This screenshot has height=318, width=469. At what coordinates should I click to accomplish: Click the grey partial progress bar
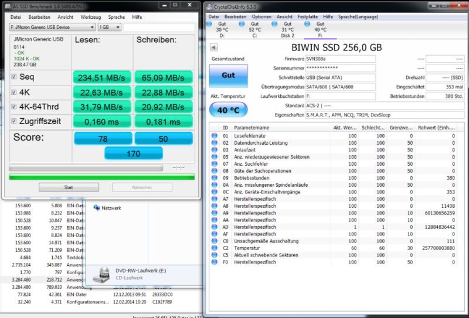86,167
